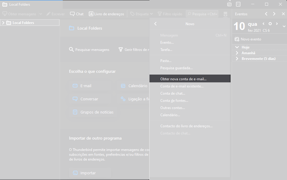The height and width of the screenshot is (180, 287).
Task: Expand the mini calendar dropdown chevron
Action: tap(284, 26)
